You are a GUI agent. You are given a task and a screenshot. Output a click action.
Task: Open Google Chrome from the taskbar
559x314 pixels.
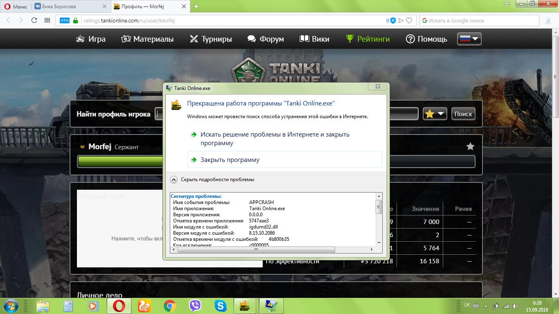tap(169, 306)
